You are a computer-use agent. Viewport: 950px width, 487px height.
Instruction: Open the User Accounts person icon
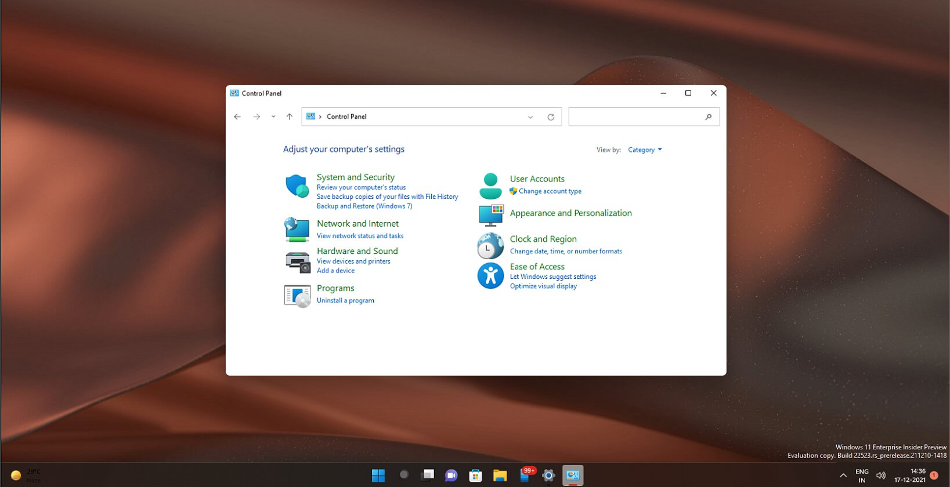click(x=490, y=186)
